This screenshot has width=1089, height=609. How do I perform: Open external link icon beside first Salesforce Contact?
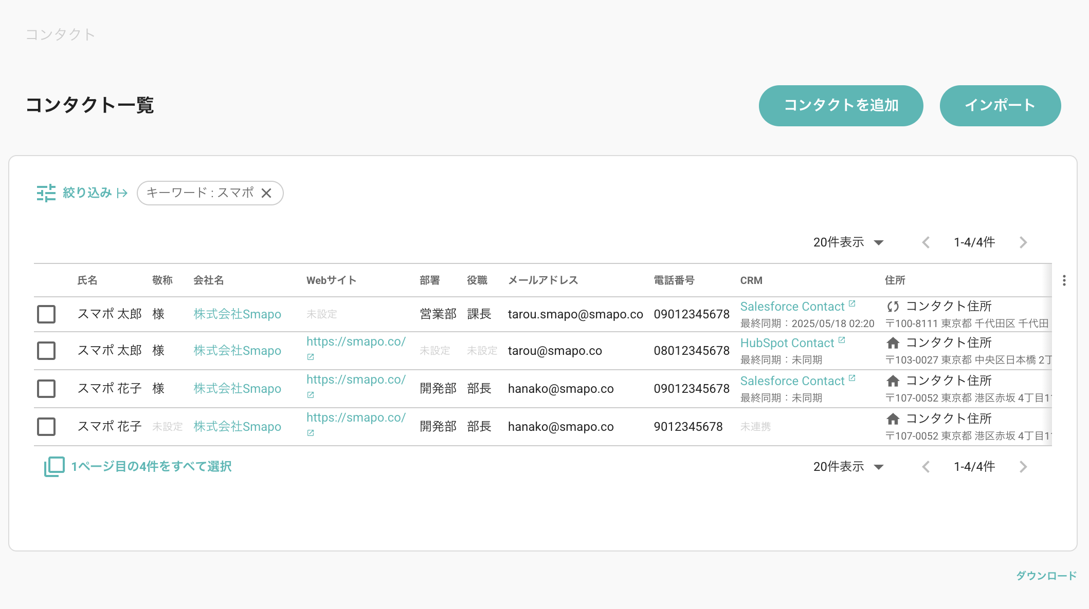(852, 303)
